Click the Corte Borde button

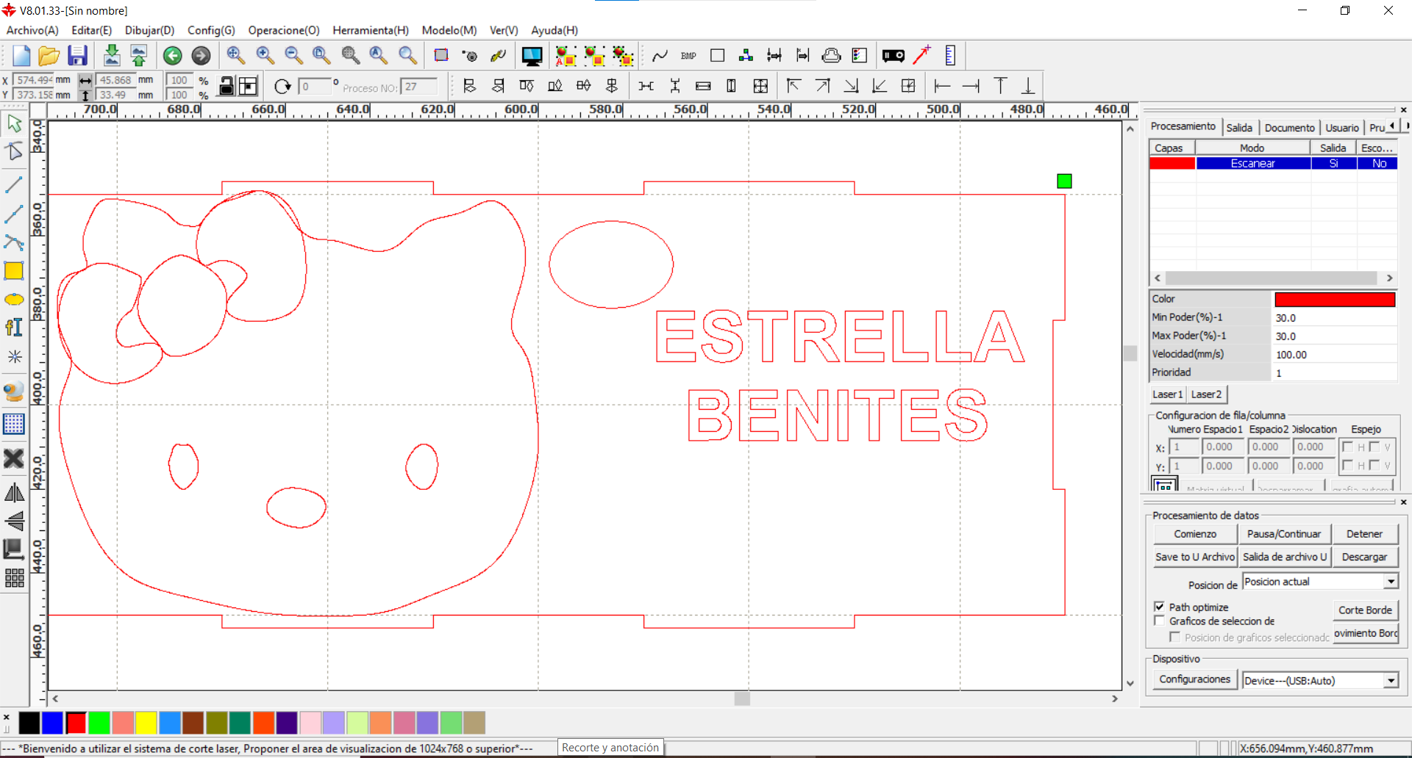(1365, 610)
